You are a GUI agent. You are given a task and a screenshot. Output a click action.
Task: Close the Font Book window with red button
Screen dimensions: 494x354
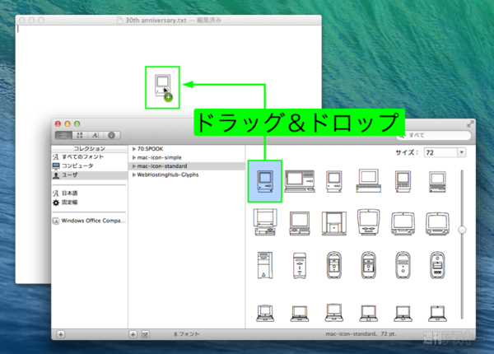point(58,123)
